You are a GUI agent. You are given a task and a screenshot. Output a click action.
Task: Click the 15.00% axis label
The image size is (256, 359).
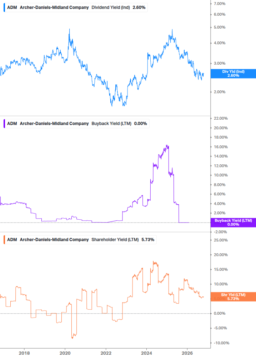221,269
